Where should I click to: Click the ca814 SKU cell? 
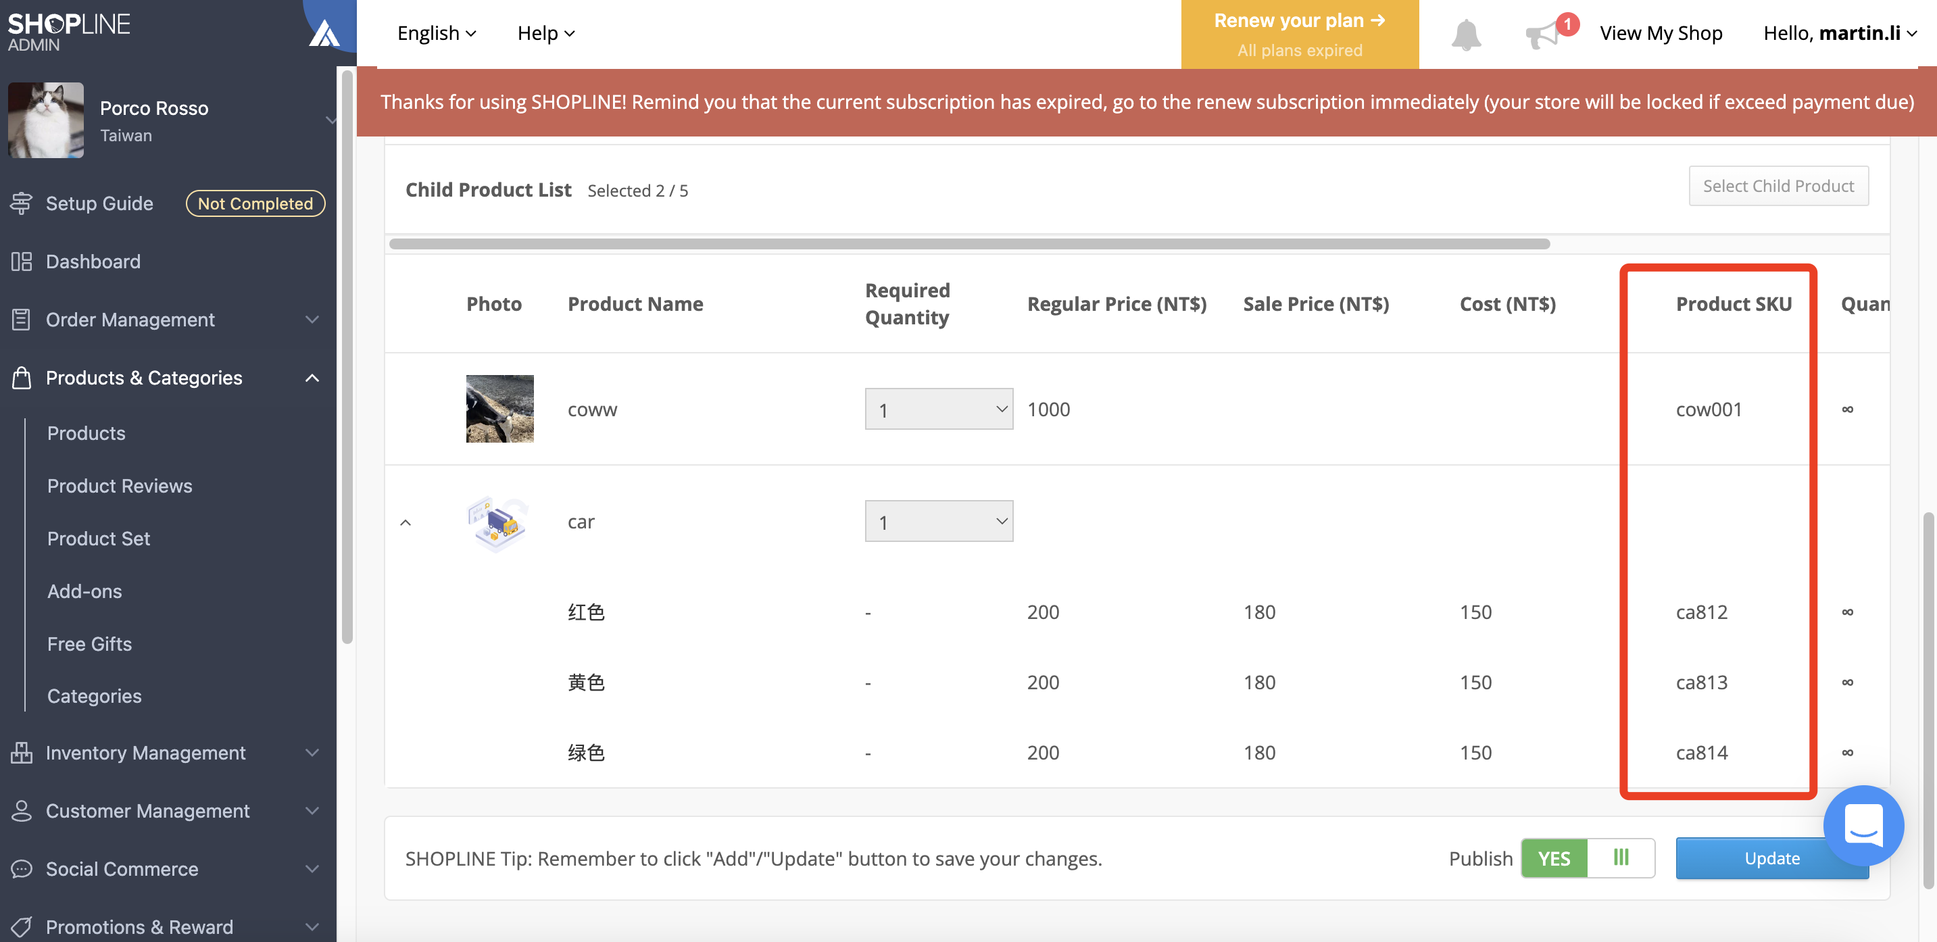point(1701,752)
